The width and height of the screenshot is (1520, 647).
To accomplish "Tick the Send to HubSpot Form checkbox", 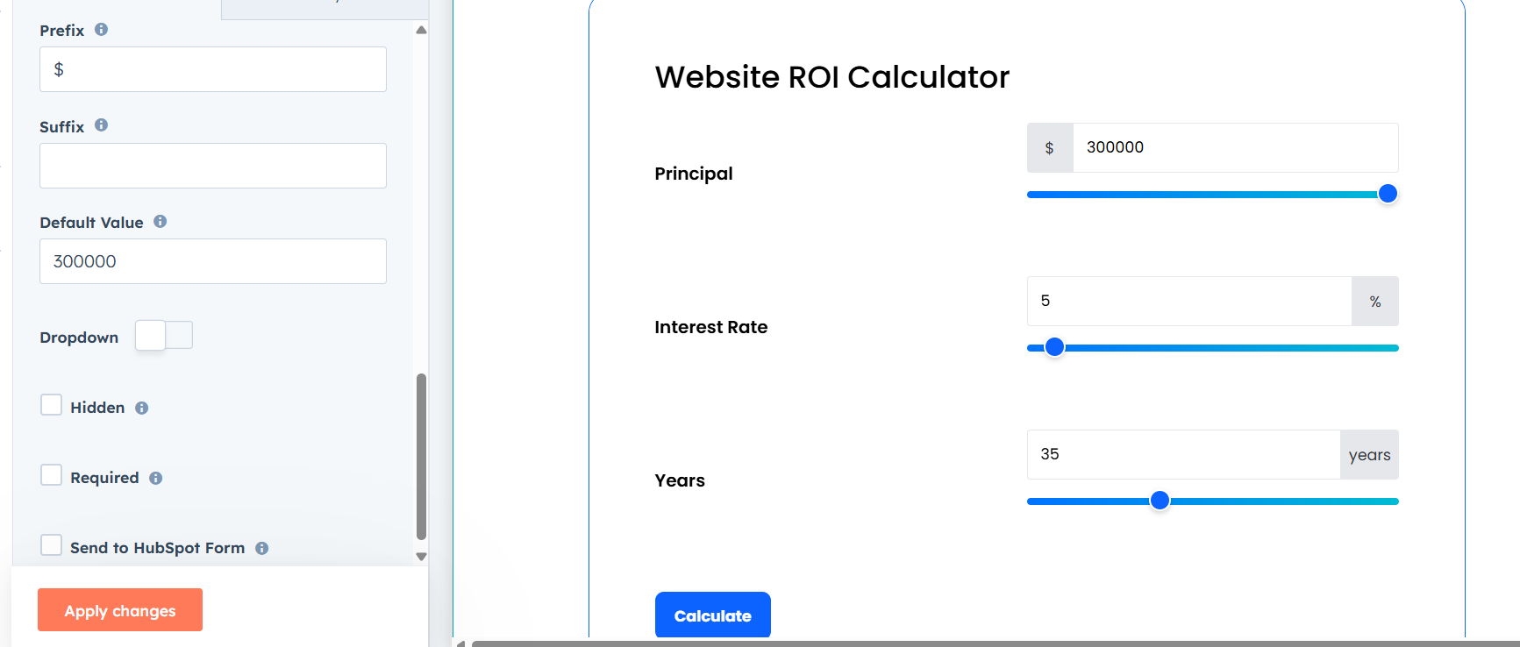I will pyautogui.click(x=52, y=545).
